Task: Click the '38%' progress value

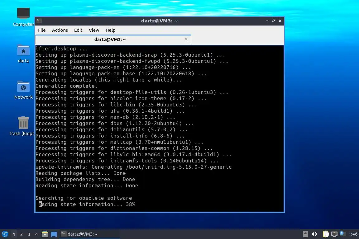Action: pos(131,204)
